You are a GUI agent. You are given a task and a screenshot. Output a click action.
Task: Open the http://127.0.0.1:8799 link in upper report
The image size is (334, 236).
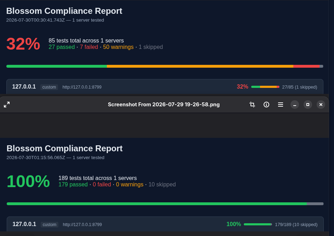(x=82, y=87)
